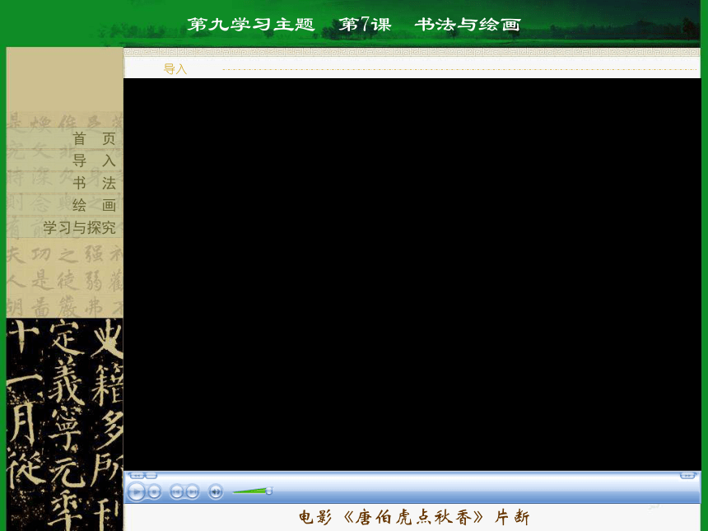Go to 首页 in the sidebar
The height and width of the screenshot is (531, 708).
(x=94, y=138)
